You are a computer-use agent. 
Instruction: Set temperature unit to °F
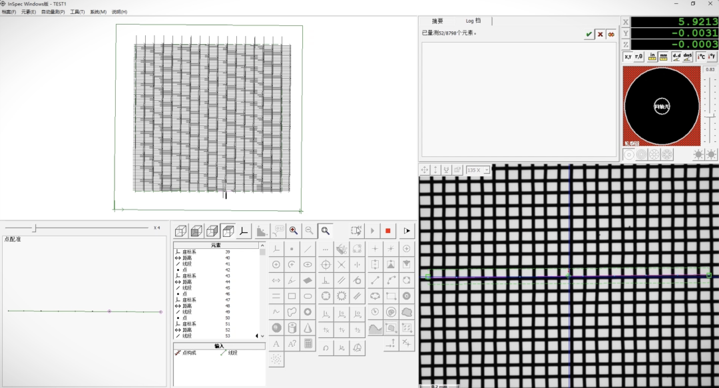click(712, 57)
